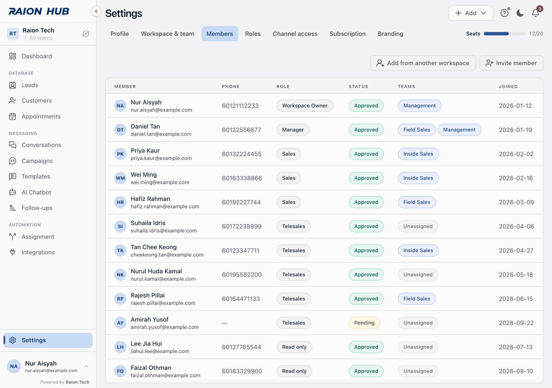Screen dimensions: 552x388
Task: Click the Conversations chat icon
Action: [13, 145]
